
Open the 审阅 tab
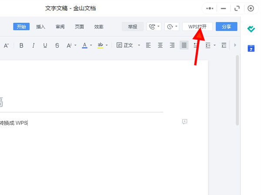60,27
